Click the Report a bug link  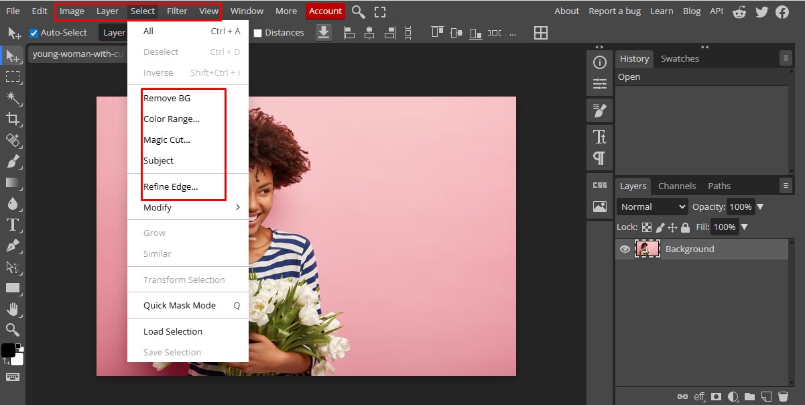(x=615, y=11)
